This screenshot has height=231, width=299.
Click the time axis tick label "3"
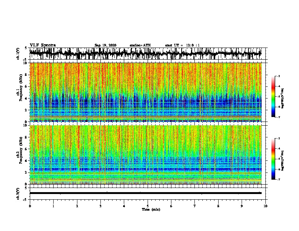[100, 206]
